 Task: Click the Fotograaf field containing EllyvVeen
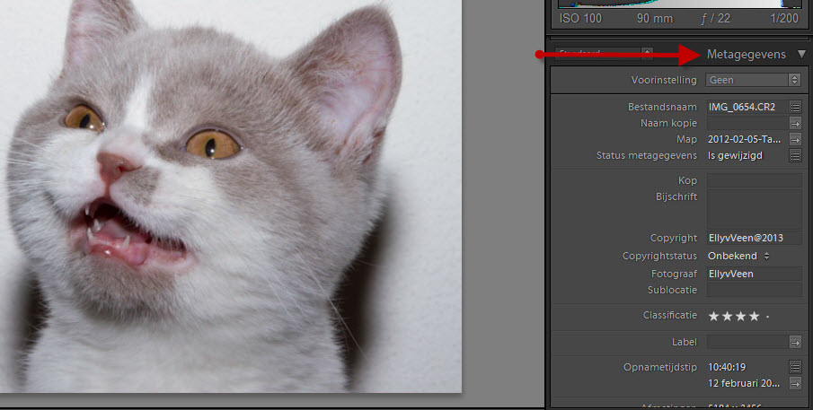point(754,274)
